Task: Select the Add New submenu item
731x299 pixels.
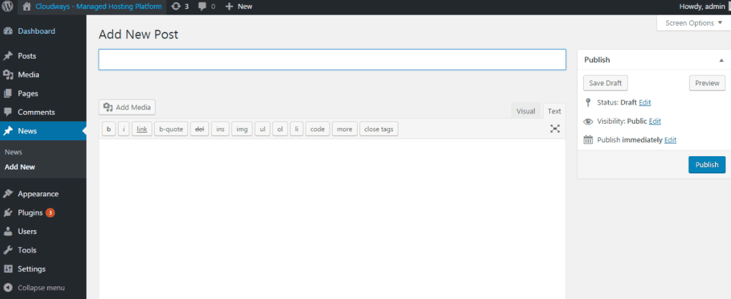Action: pos(20,167)
